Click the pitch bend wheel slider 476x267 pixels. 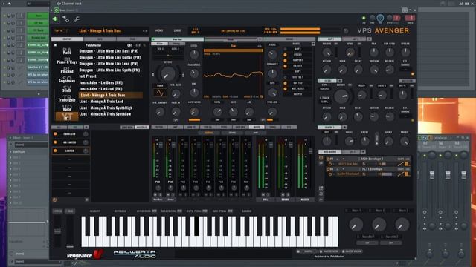pyautogui.click(x=57, y=231)
